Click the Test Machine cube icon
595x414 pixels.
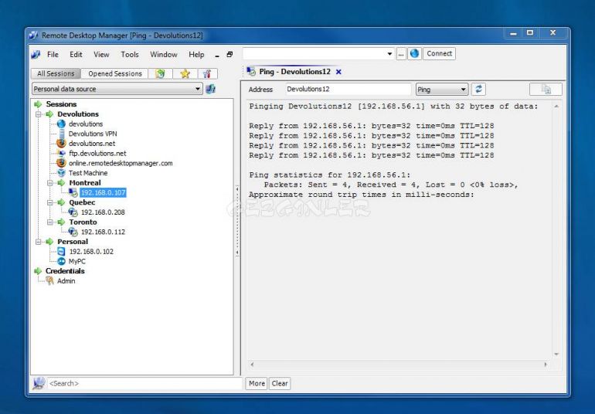pyautogui.click(x=61, y=173)
